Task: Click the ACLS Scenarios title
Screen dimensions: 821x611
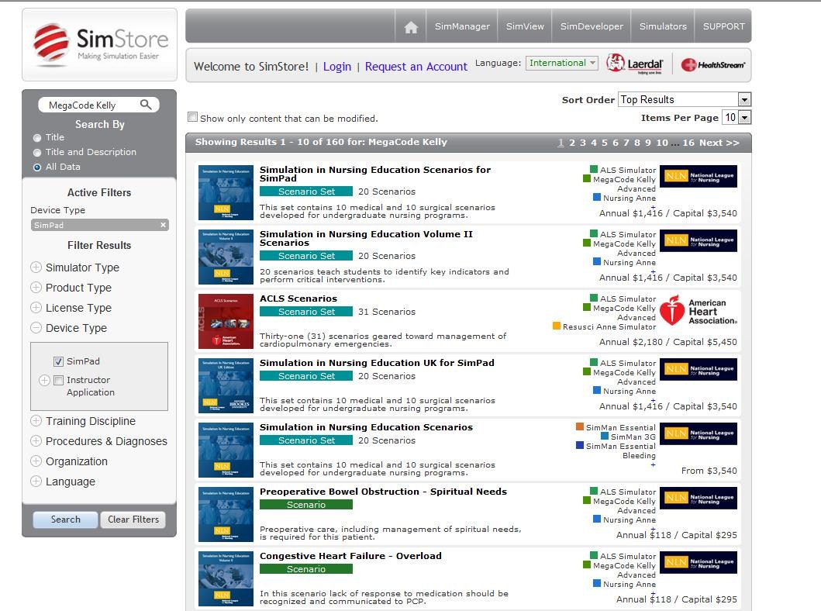Action: coord(298,299)
